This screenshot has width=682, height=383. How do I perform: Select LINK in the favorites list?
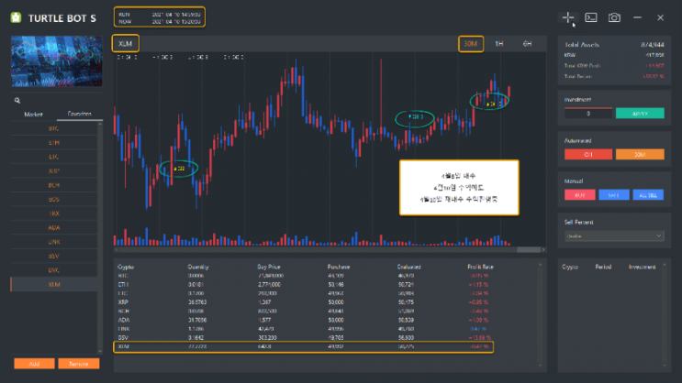54,242
